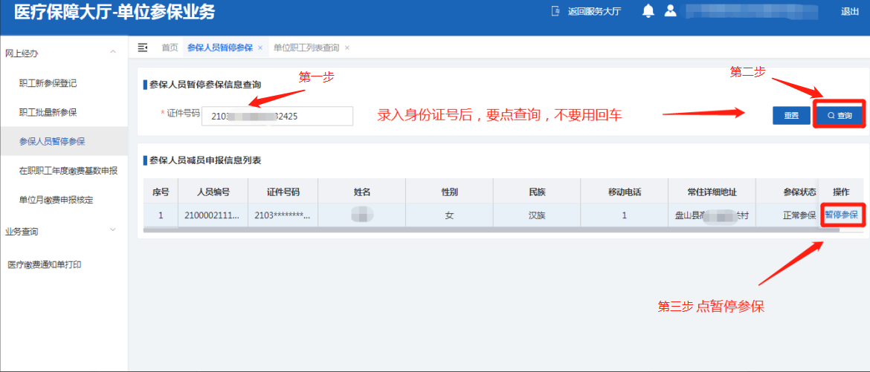The image size is (870, 372).
Task: Click cell 2100002111... in row 1
Action: pos(213,215)
